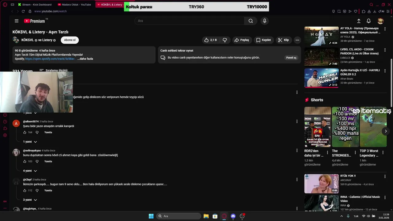Open INNA - Caliente Official Music Video title
The height and width of the screenshot is (221, 393).
[360, 199]
